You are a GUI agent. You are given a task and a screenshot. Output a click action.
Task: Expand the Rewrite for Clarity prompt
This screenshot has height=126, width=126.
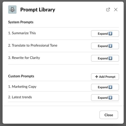pyautogui.click(x=105, y=58)
